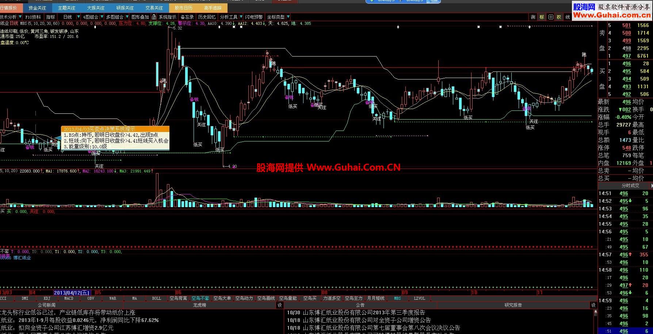The image size is (653, 334).
Task: Click the 历史回忆 toolbar button
Action: point(207,17)
